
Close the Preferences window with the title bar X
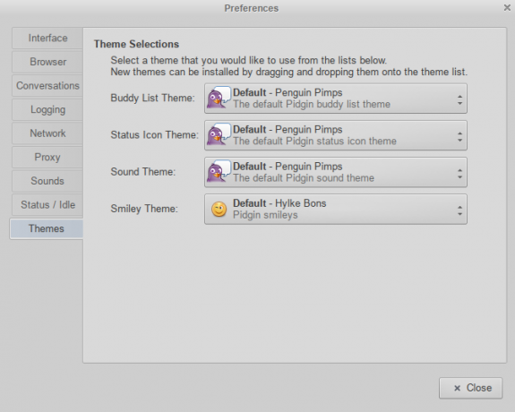507,7
